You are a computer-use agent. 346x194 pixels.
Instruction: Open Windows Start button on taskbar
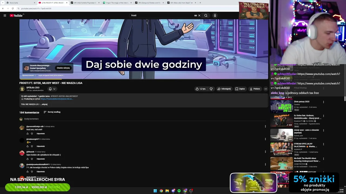(155, 191)
